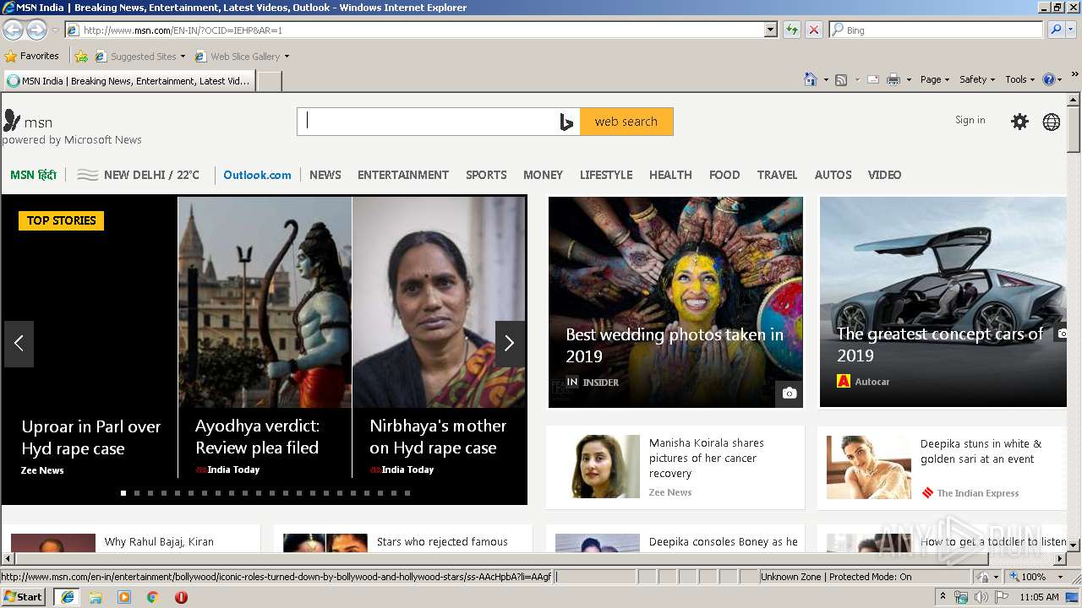
Task: Open Outlook.com link
Action: [257, 175]
